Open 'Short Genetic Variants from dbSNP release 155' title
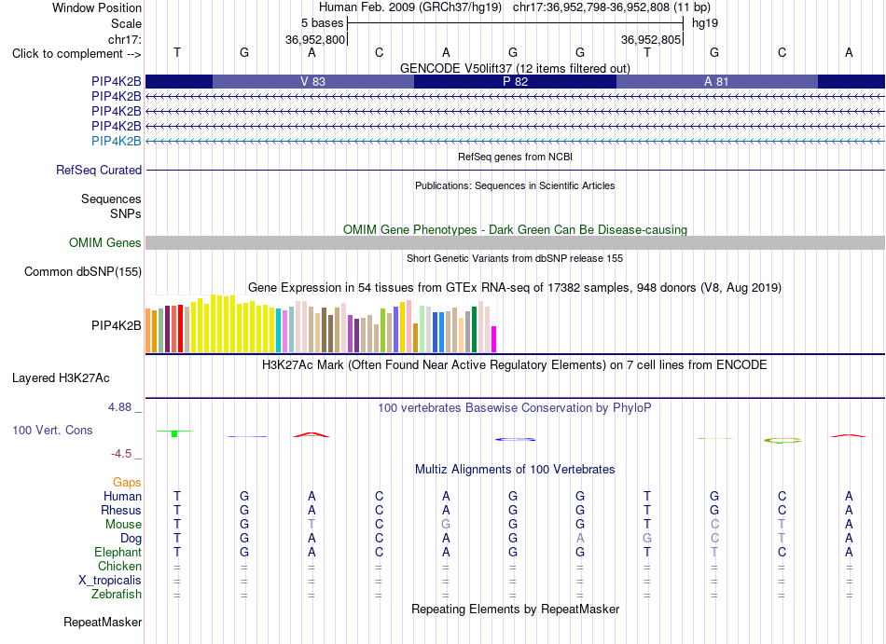886x644 pixels. tap(515, 258)
